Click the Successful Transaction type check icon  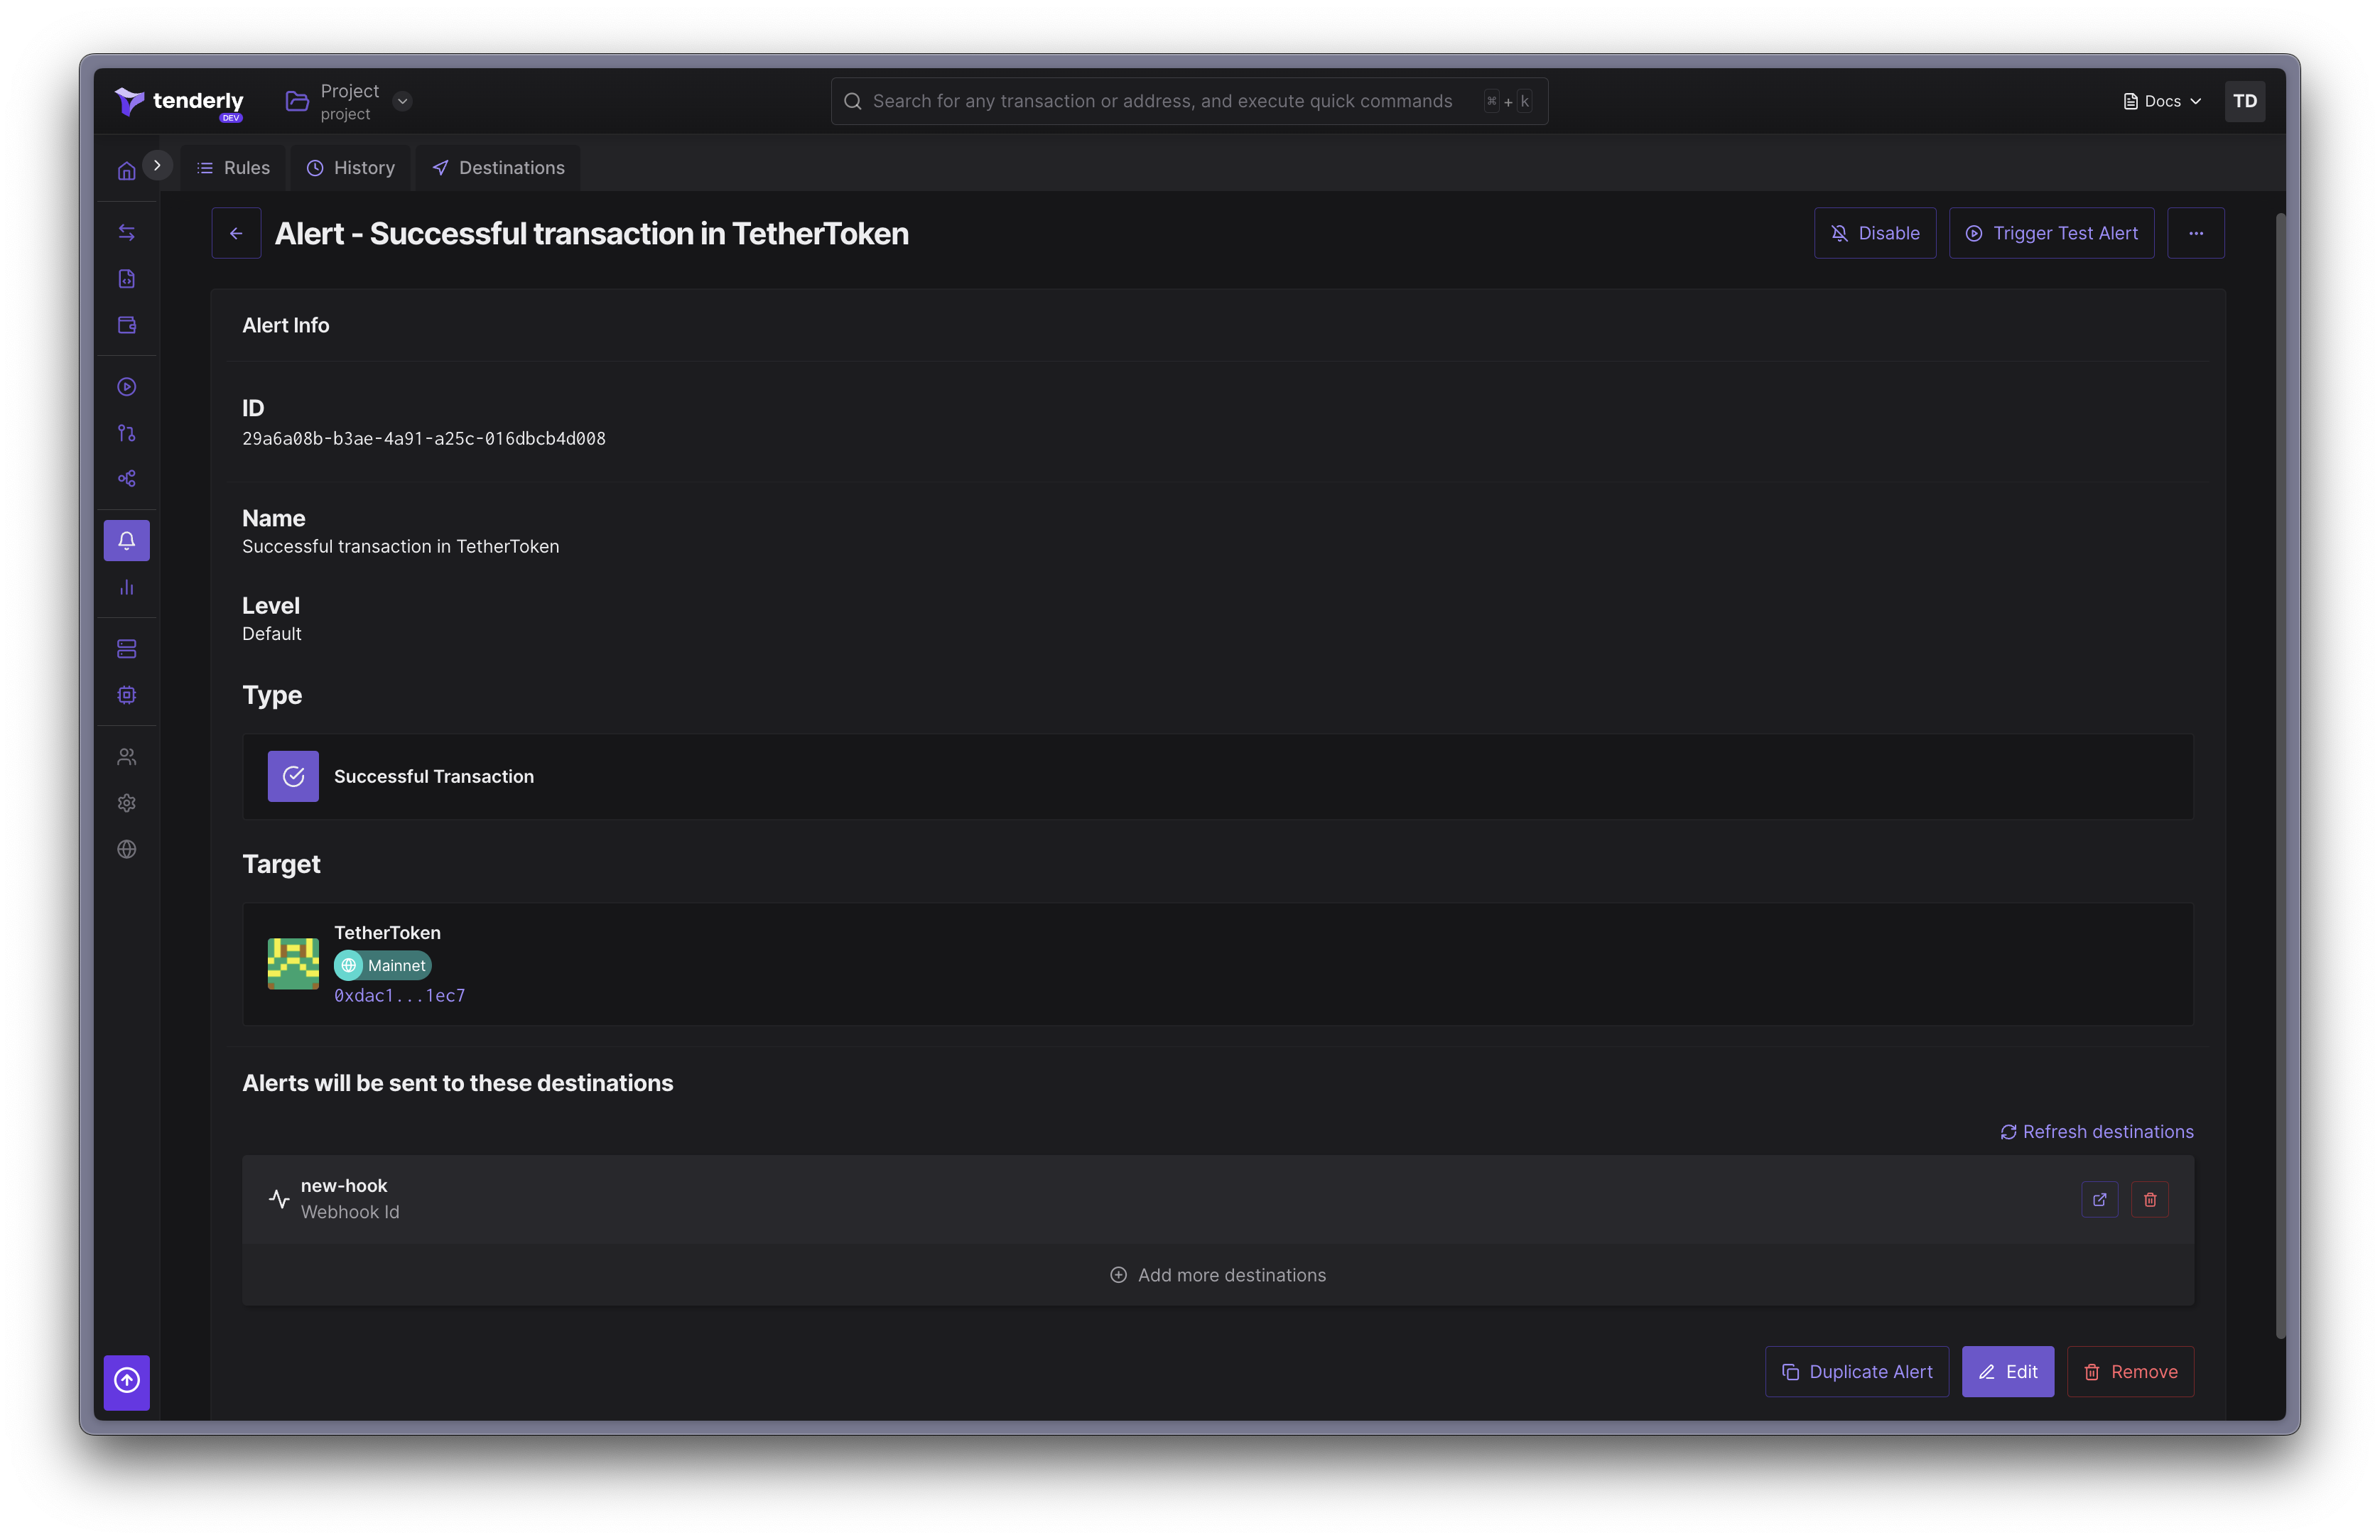pyautogui.click(x=293, y=776)
